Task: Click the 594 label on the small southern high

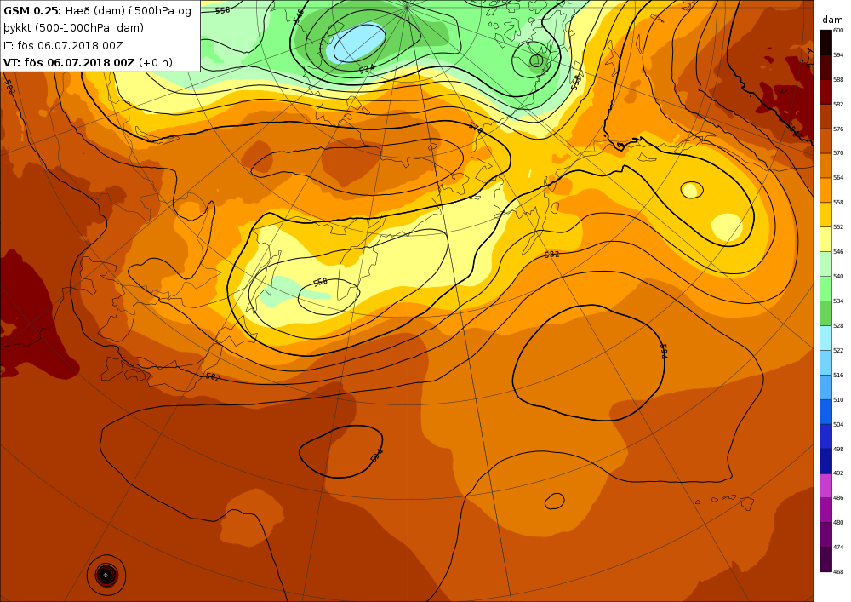Action: (x=377, y=455)
